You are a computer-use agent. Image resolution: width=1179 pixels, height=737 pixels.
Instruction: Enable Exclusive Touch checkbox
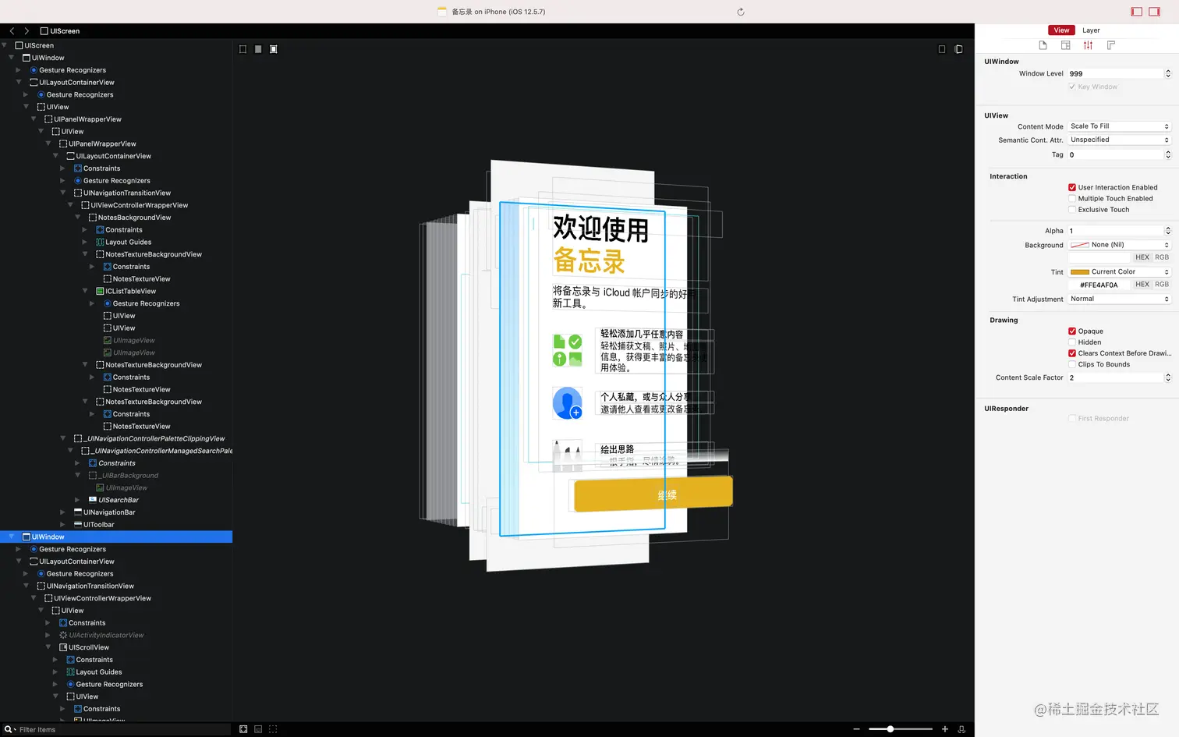coord(1072,209)
